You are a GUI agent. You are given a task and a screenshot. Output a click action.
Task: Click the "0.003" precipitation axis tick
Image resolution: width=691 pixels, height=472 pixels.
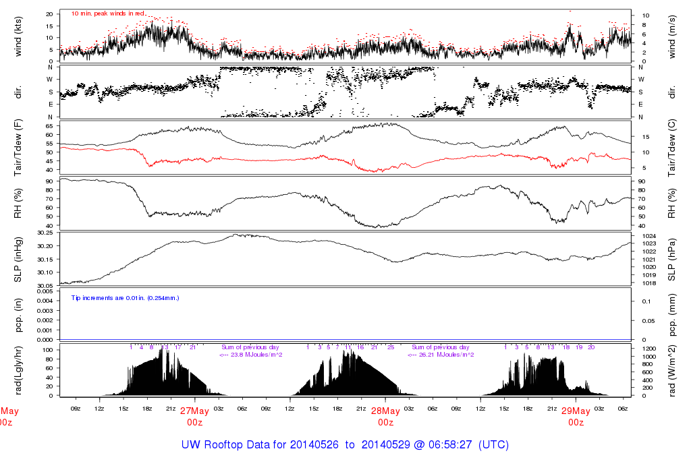click(45, 311)
